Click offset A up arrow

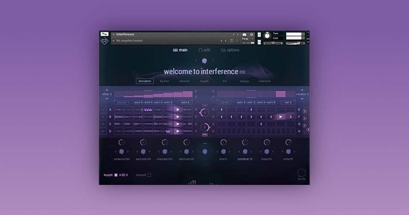click(x=107, y=90)
